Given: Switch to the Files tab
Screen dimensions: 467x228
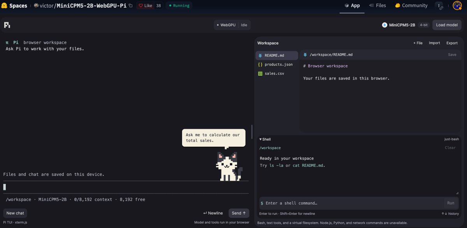Looking at the screenshot, I should point(377,6).
